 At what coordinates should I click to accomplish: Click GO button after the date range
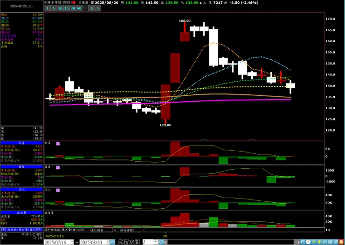pos(112,242)
